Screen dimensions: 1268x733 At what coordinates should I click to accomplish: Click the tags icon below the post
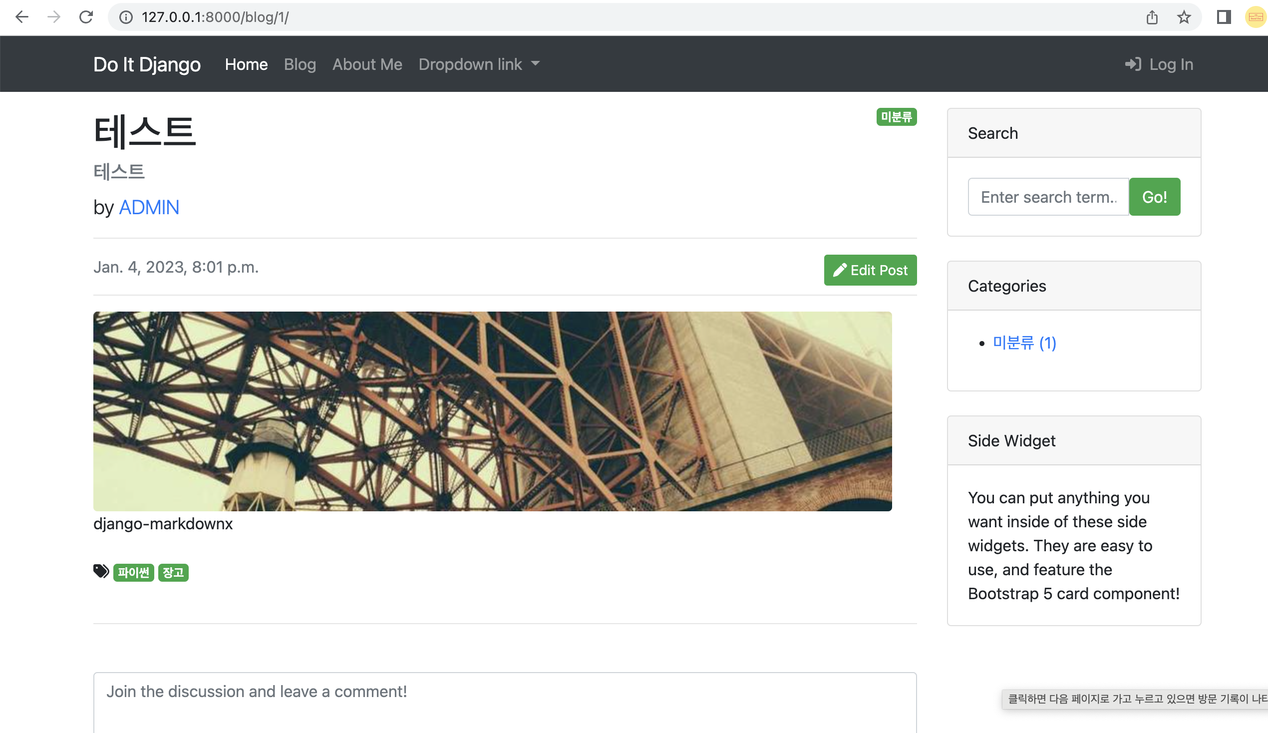[101, 571]
